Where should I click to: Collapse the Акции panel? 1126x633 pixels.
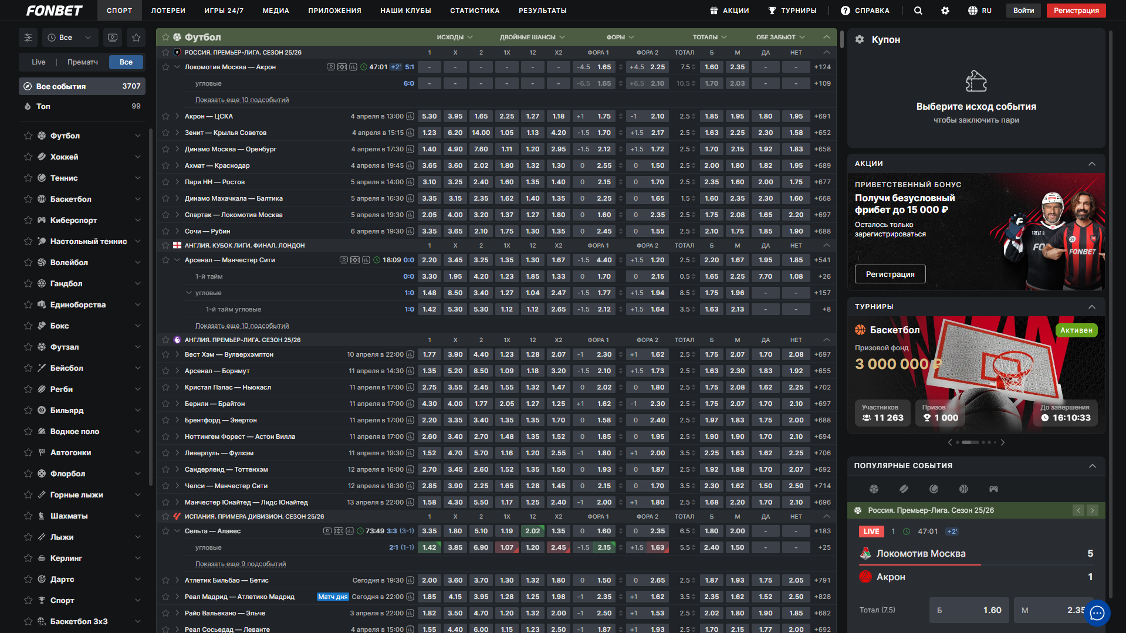tap(1092, 164)
